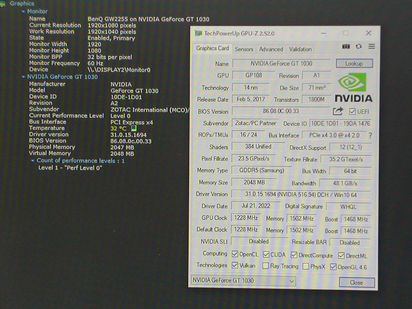Click the 'Zotac/PC Partner' subvendor value
The width and height of the screenshot is (412, 309).
[255, 123]
